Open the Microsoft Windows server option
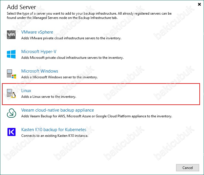 click(40, 71)
